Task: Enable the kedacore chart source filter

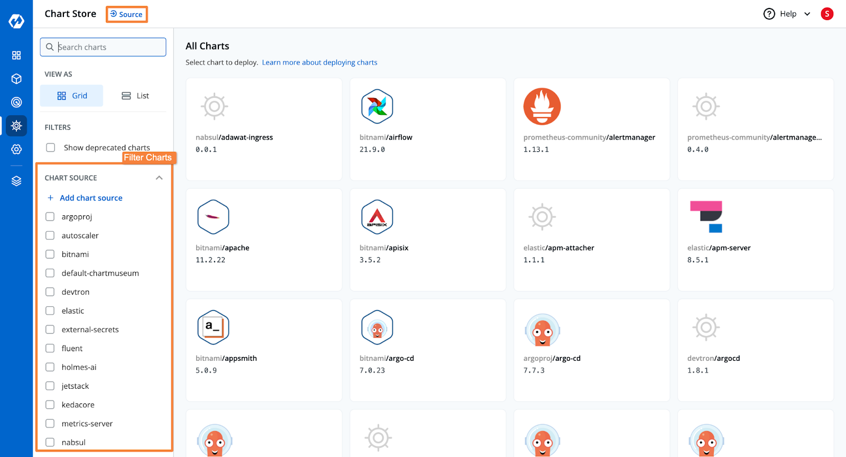Action: [50, 405]
